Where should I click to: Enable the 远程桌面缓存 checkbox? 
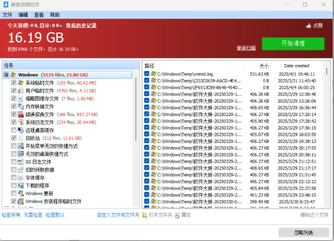click(x=14, y=130)
